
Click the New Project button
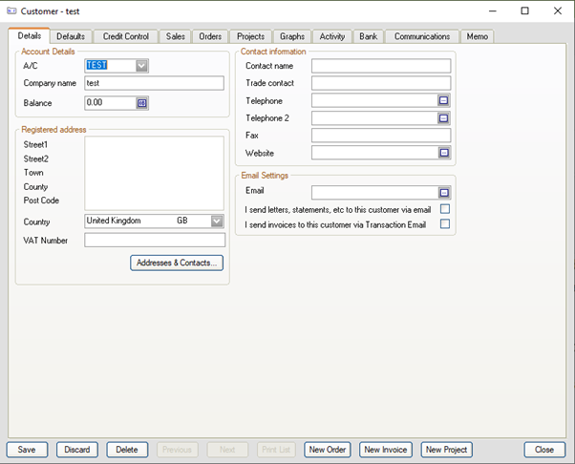point(447,450)
